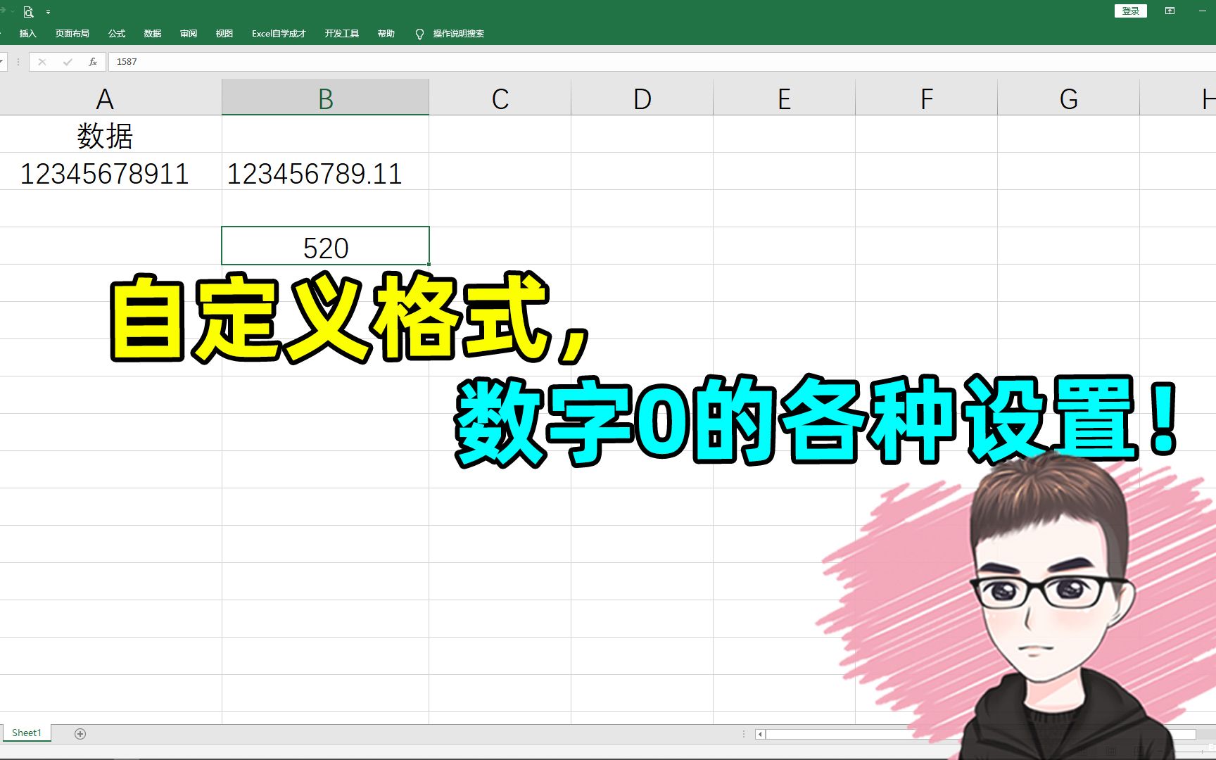1216x760 pixels.
Task: Select the cell containing 12345678911
Action: (110, 172)
